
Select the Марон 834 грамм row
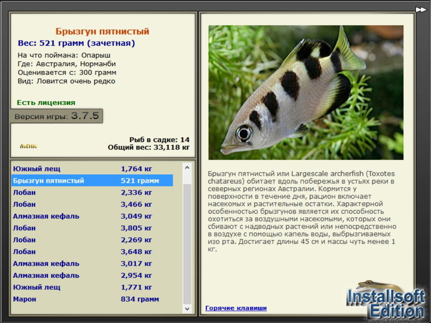pyautogui.click(x=92, y=299)
